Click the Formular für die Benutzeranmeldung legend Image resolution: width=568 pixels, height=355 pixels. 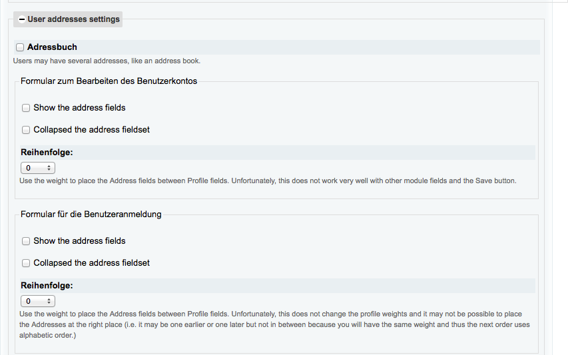pos(91,214)
